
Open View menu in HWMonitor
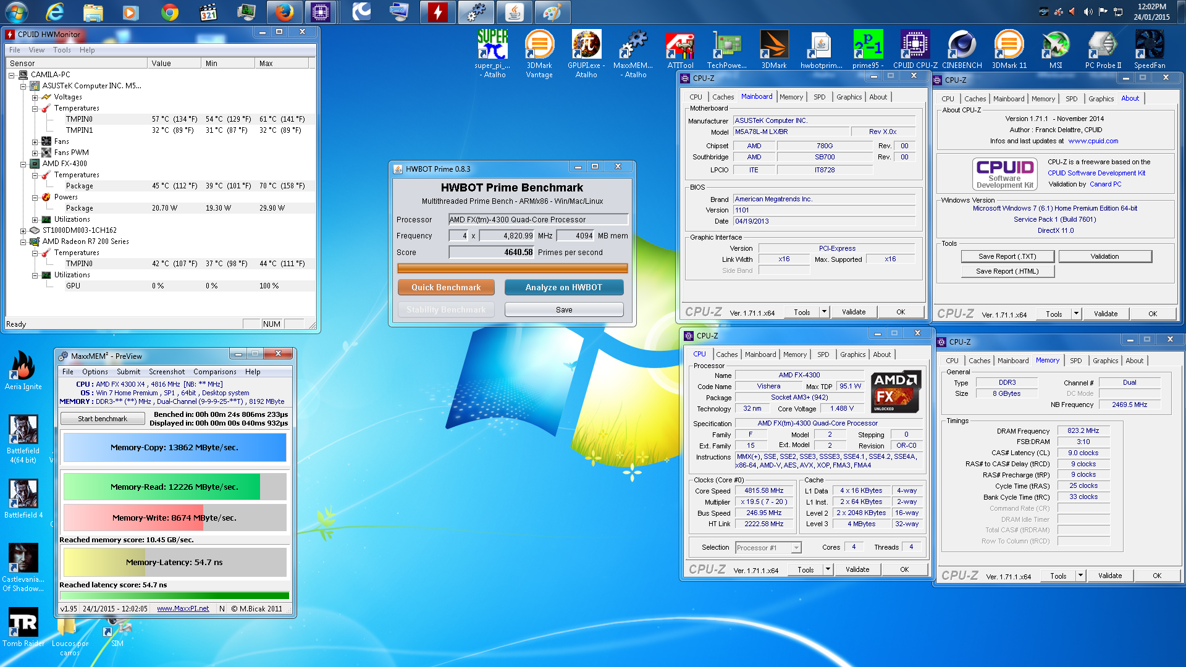click(x=36, y=50)
